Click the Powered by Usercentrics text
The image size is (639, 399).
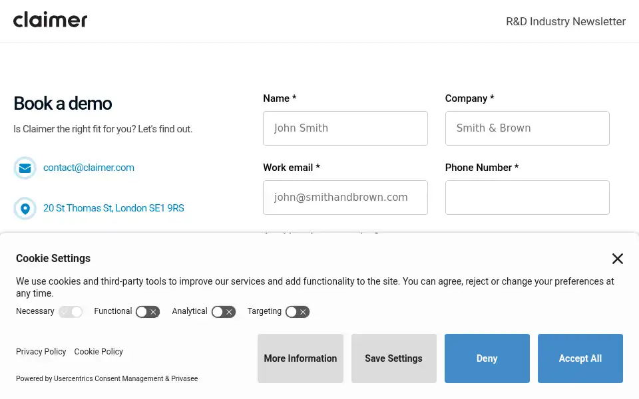106,378
